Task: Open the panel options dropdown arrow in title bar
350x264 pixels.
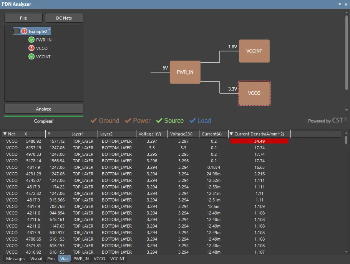Action: (x=340, y=4)
